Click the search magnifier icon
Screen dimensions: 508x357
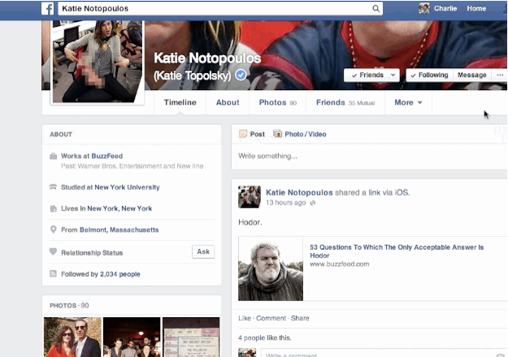tap(376, 9)
